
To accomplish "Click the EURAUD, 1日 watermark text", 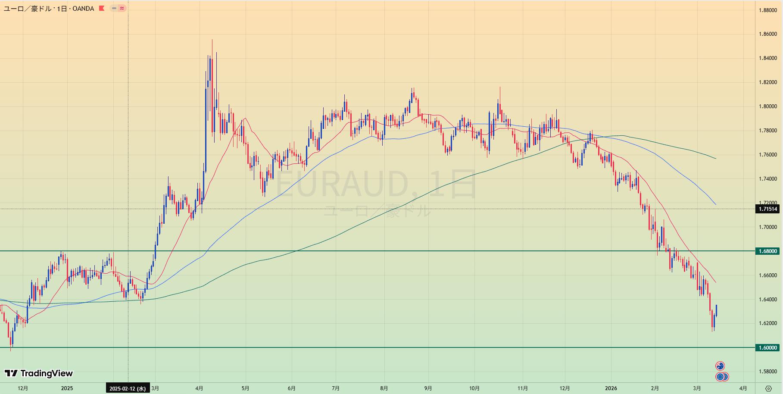I will pyautogui.click(x=376, y=184).
